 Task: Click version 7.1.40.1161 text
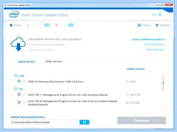pos(133,95)
